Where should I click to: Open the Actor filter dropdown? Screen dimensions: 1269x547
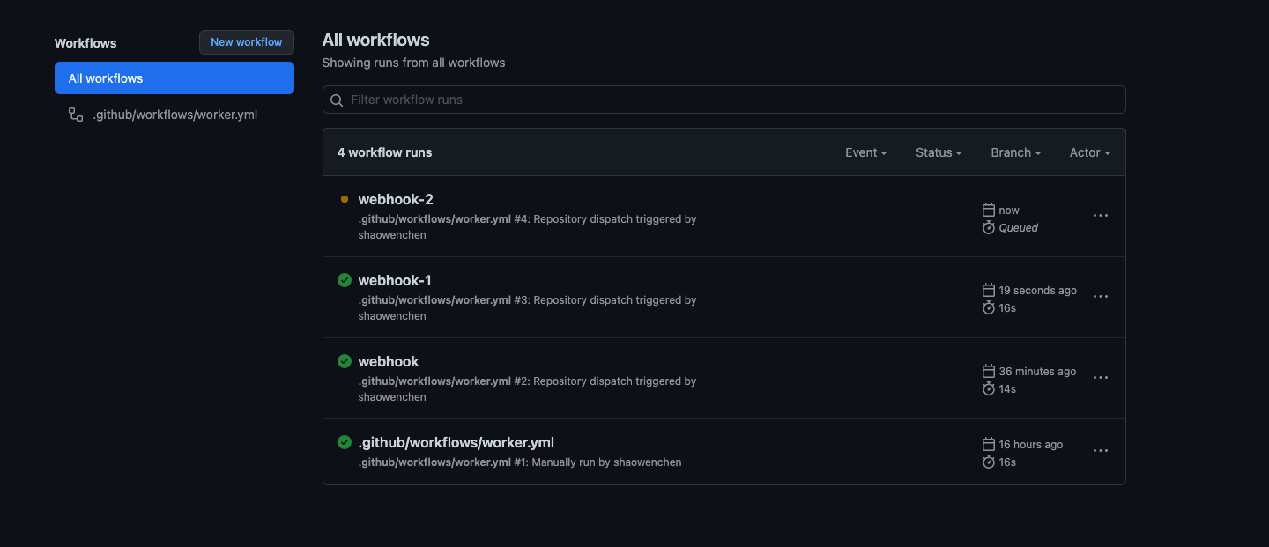pos(1089,152)
